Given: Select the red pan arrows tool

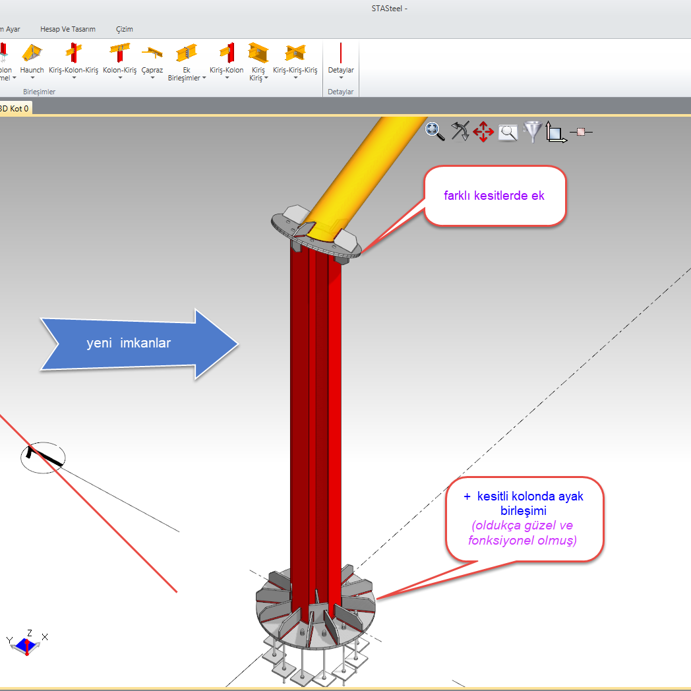Looking at the screenshot, I should click(x=483, y=131).
